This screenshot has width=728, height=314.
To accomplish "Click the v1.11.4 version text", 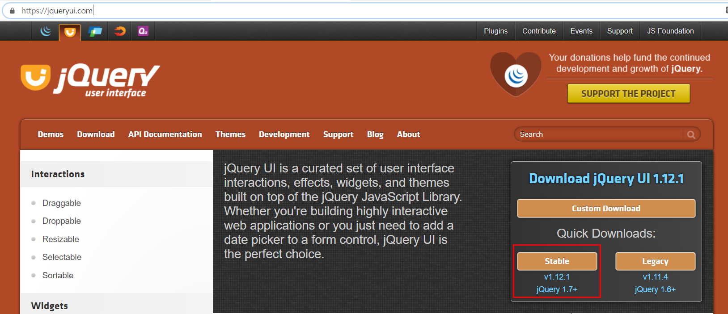I will click(655, 277).
